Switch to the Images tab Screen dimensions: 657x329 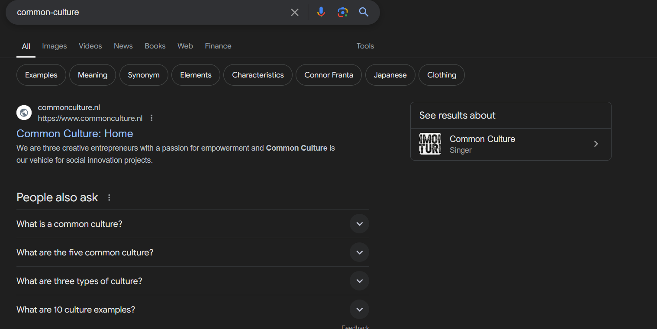pyautogui.click(x=55, y=46)
